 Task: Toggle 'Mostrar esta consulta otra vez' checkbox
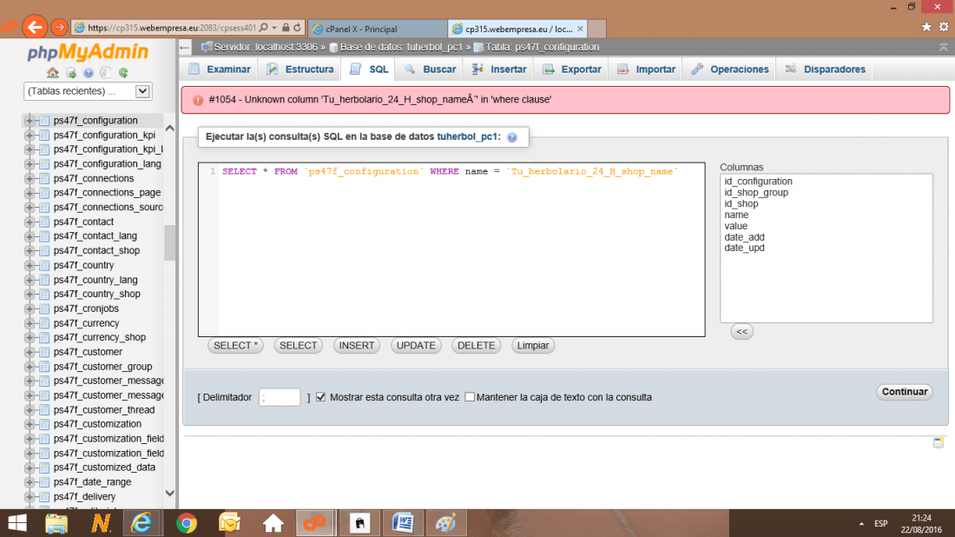(321, 397)
